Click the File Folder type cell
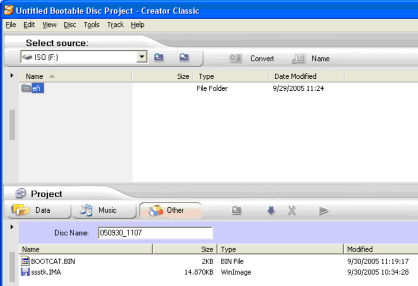The width and height of the screenshot is (418, 286). [212, 88]
